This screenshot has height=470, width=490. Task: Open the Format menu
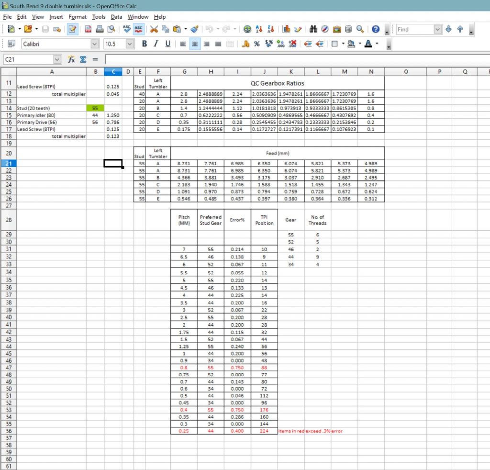[78, 17]
